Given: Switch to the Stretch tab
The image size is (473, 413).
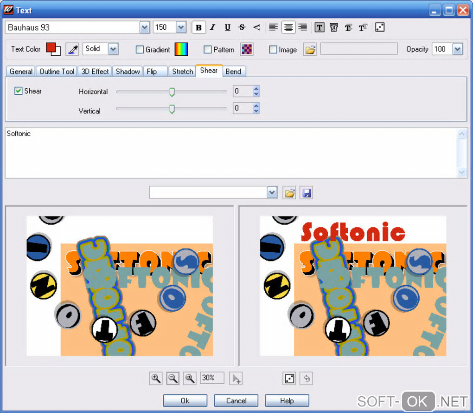Looking at the screenshot, I should tap(183, 72).
